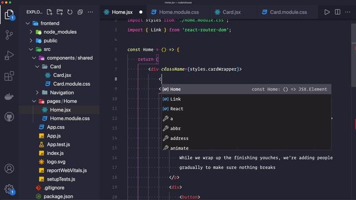Click styles.cardWrapper in the div className
This screenshot has height=200, width=356.
click(x=214, y=69)
